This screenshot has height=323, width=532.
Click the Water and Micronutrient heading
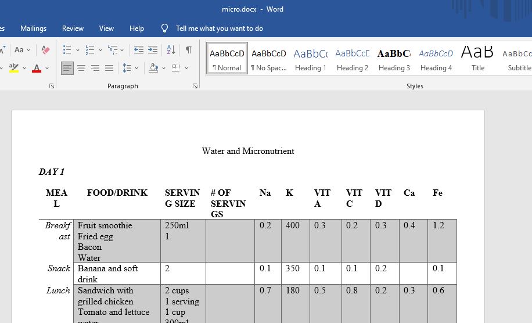click(248, 151)
